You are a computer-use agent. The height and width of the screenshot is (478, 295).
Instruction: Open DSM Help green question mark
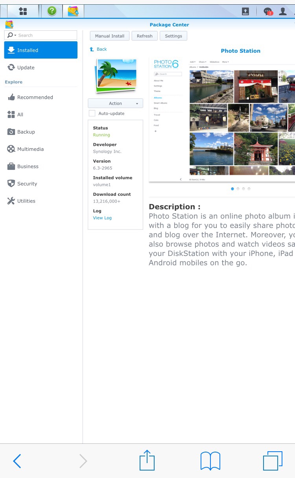pos(52,11)
